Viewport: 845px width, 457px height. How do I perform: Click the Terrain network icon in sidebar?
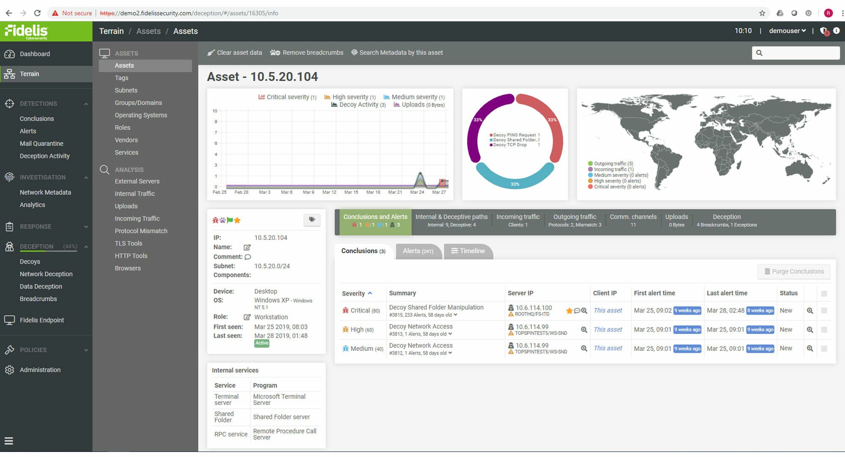point(9,74)
